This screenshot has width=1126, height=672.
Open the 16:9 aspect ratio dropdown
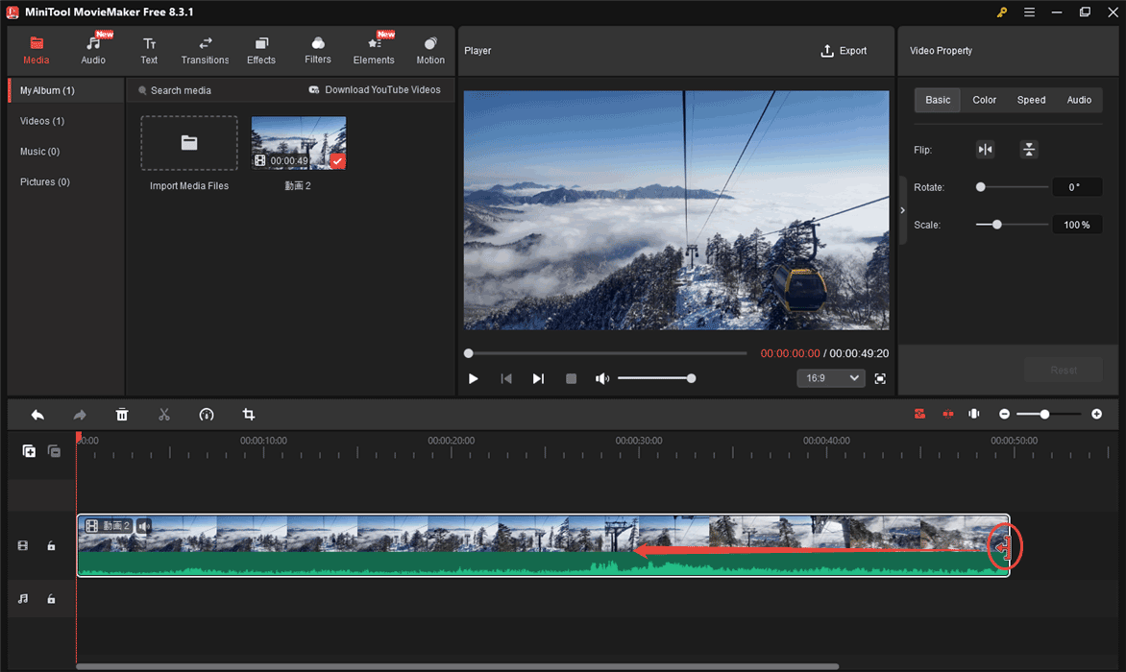[830, 378]
